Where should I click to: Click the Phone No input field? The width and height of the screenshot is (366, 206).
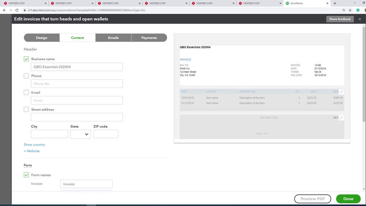point(77,84)
